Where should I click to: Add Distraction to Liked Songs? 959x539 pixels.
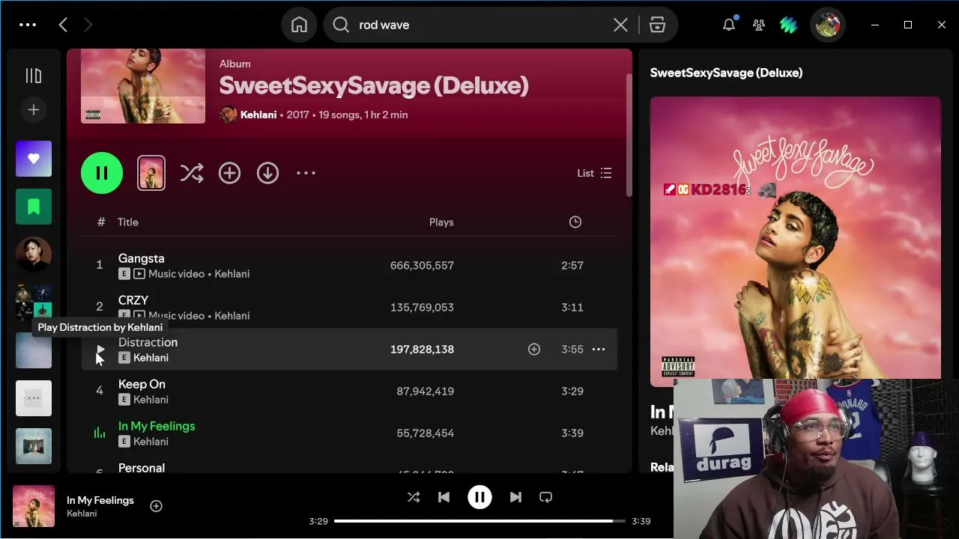coord(534,349)
